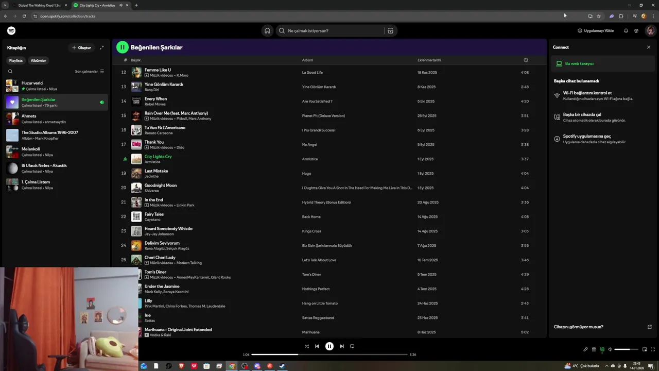Skip to the previous track
The image size is (659, 371).
[x=317, y=346]
